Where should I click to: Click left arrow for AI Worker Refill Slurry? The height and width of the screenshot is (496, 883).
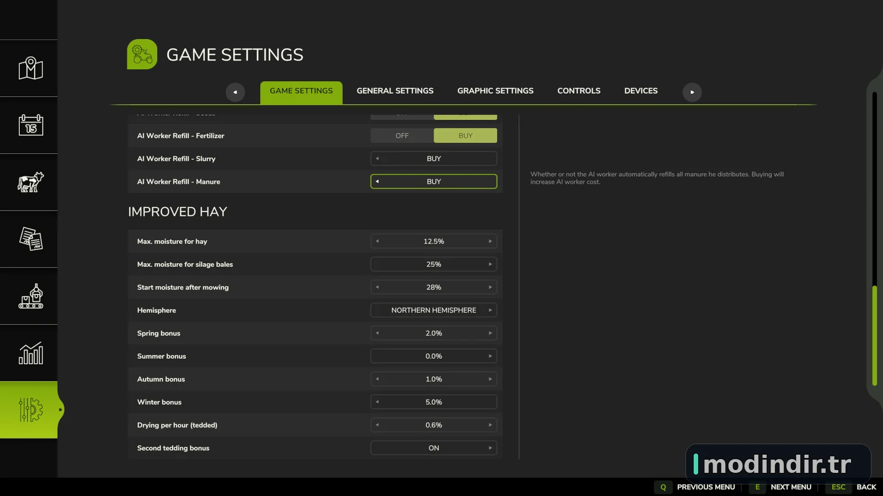tap(377, 159)
